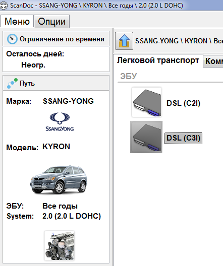Click the Kyron car image
This screenshot has width=223, height=266.
59,180
